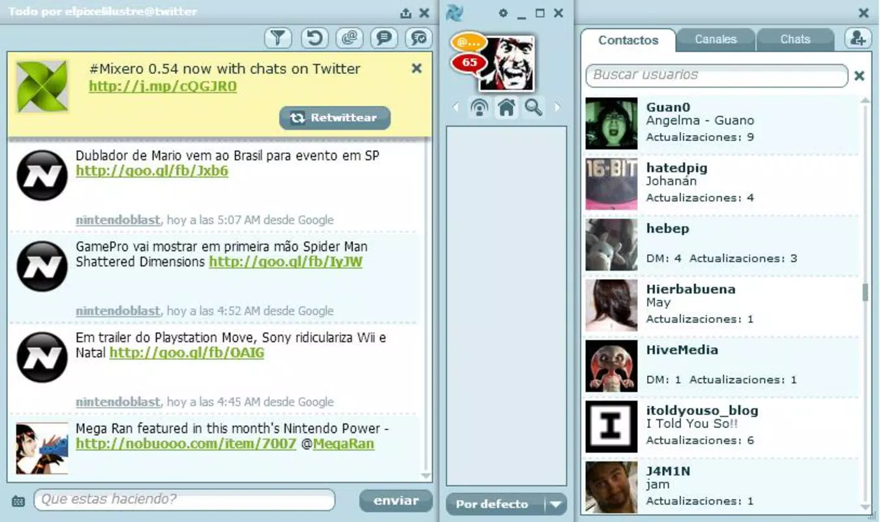Select contact hatedpig

[721, 183]
